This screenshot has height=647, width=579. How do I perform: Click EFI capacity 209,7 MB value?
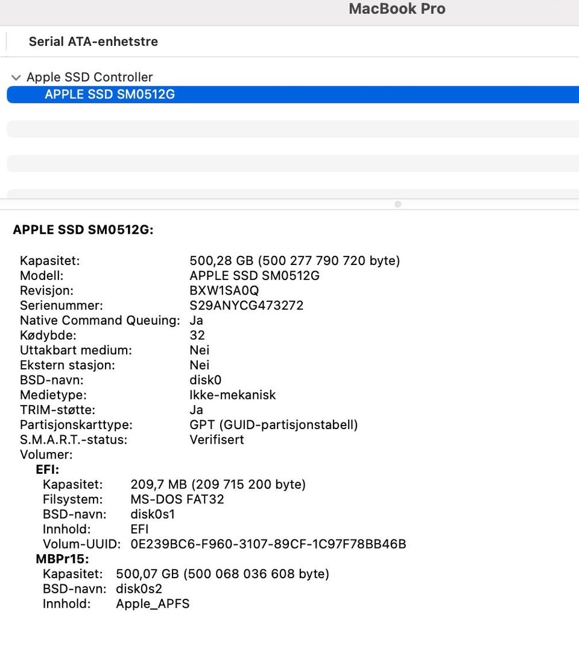click(x=218, y=484)
